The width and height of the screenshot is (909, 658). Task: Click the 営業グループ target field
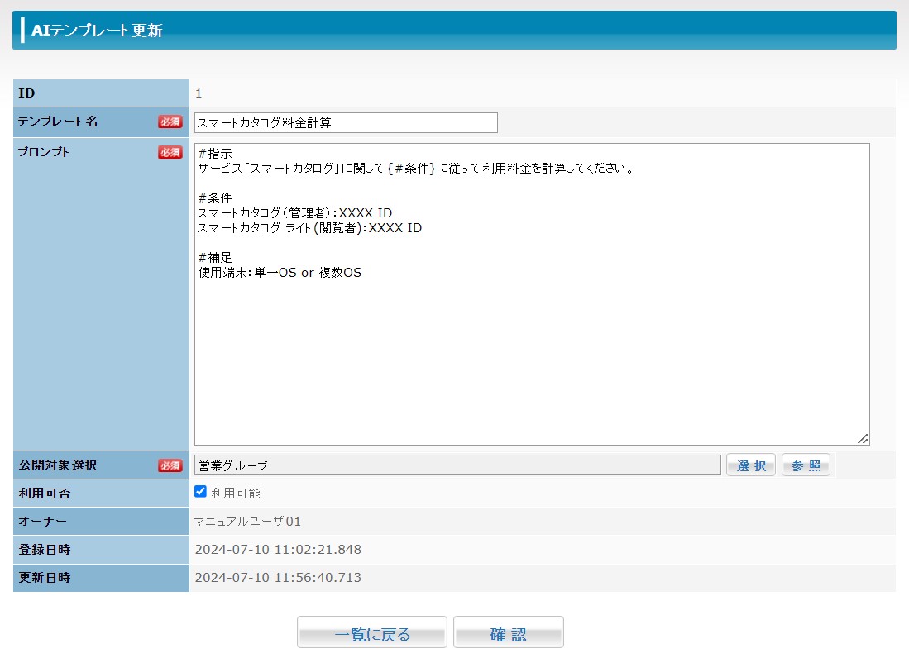(x=457, y=465)
